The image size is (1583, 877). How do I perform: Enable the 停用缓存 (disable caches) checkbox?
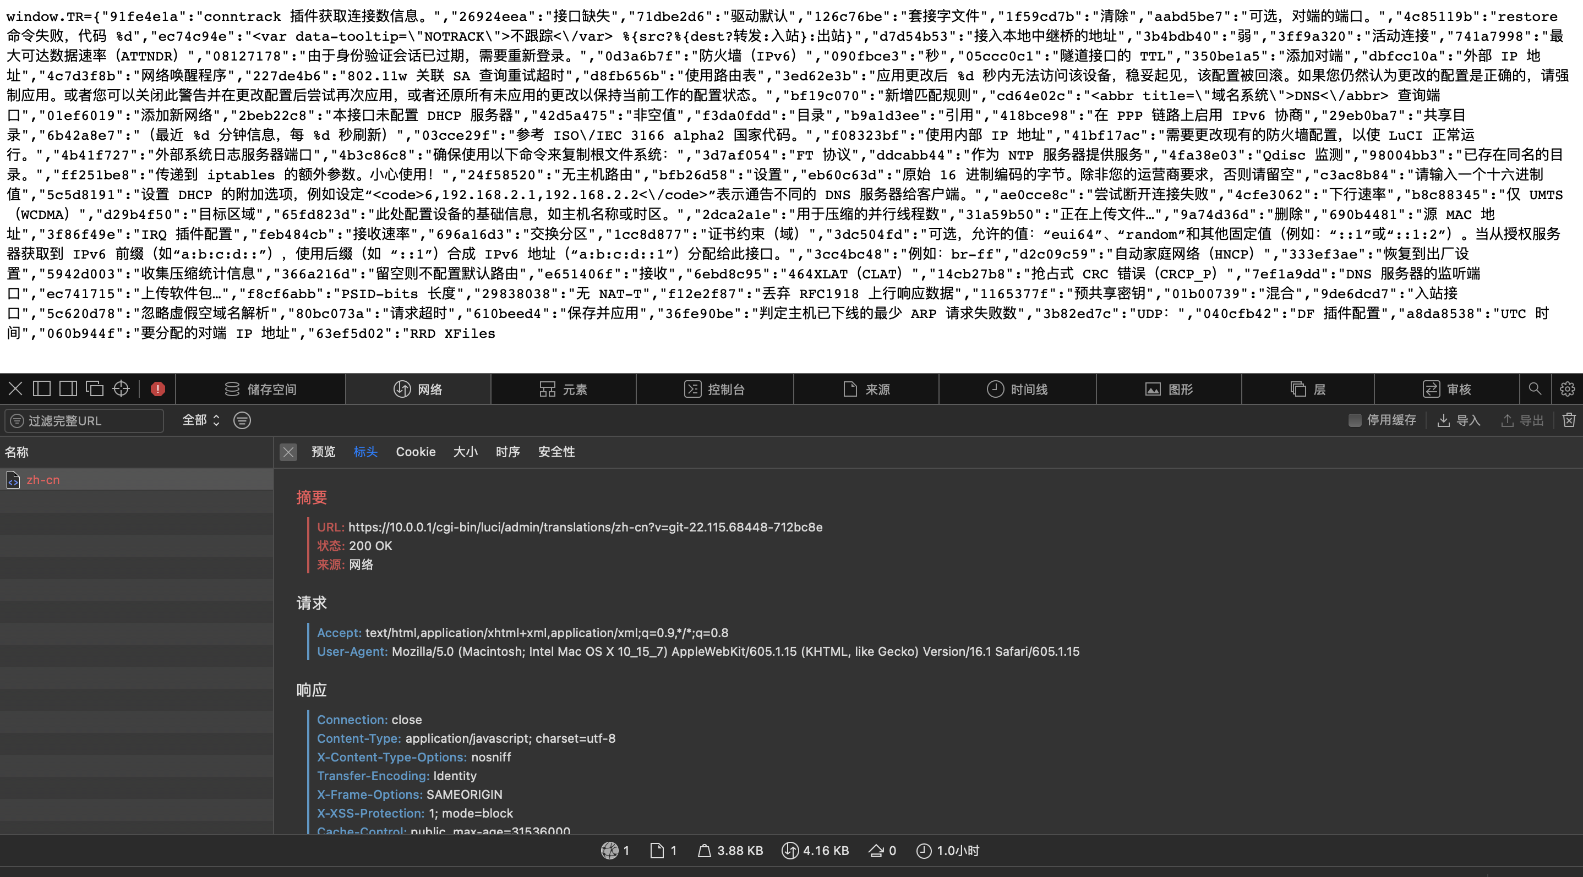pyautogui.click(x=1355, y=420)
